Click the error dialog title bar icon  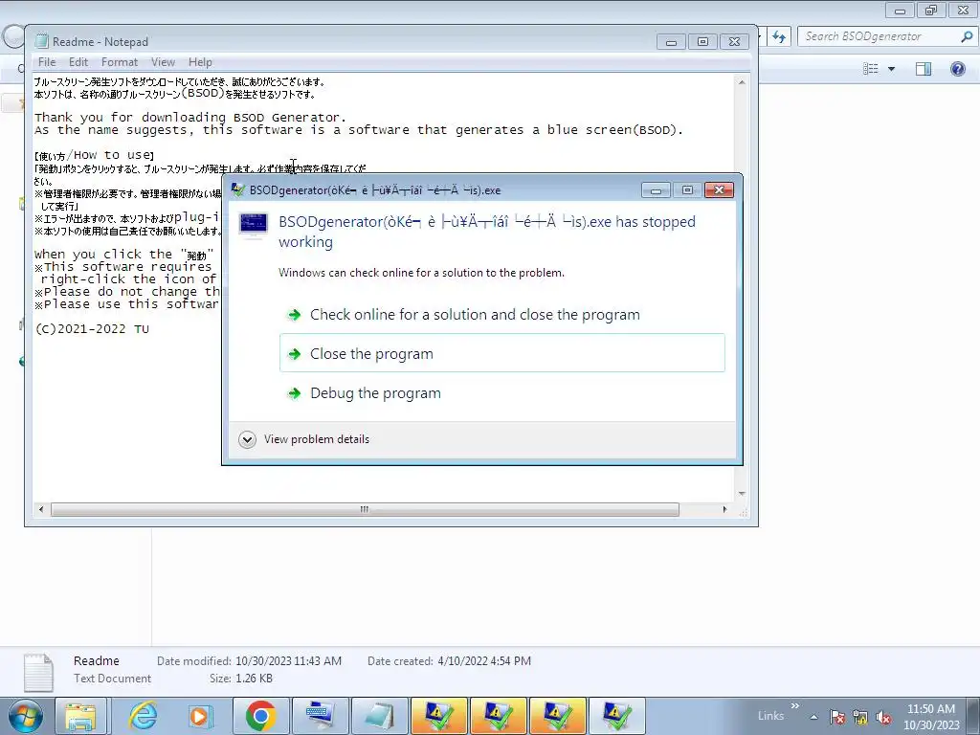pos(237,189)
